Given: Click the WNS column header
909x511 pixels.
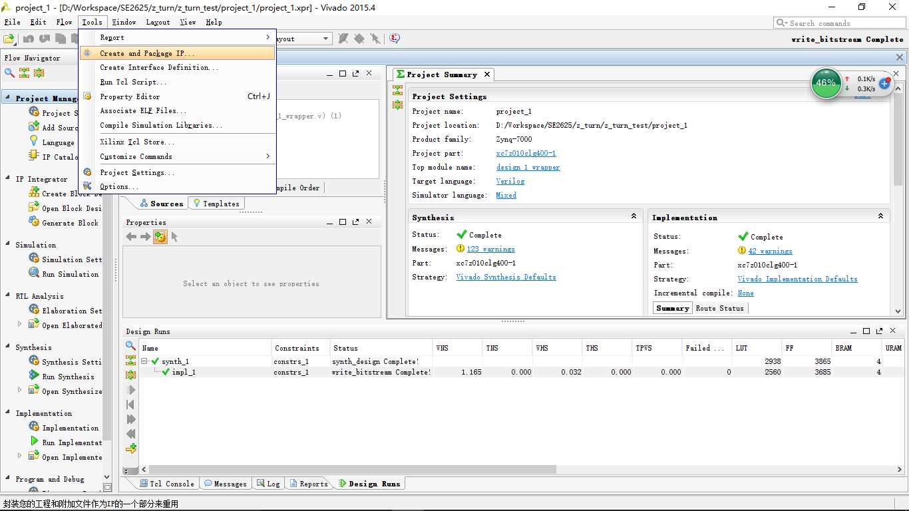Looking at the screenshot, I should pyautogui.click(x=456, y=348).
